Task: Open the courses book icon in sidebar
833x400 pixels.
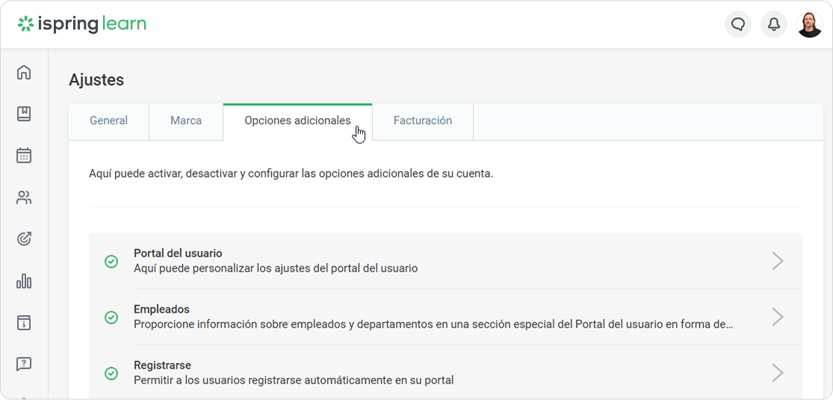Action: pyautogui.click(x=24, y=114)
